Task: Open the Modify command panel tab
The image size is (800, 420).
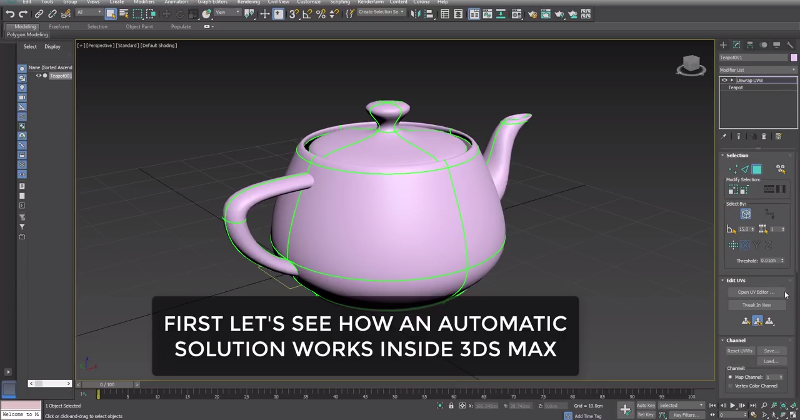Action: (736, 45)
